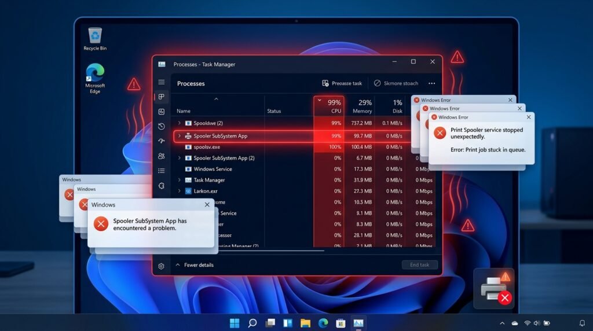The width and height of the screenshot is (593, 331).
Task: Open the Task Manager hamburger navigation menu
Action: point(162,82)
